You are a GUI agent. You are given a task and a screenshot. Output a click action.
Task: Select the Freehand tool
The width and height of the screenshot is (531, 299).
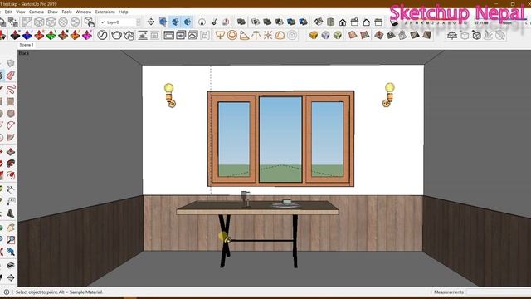click(x=11, y=90)
